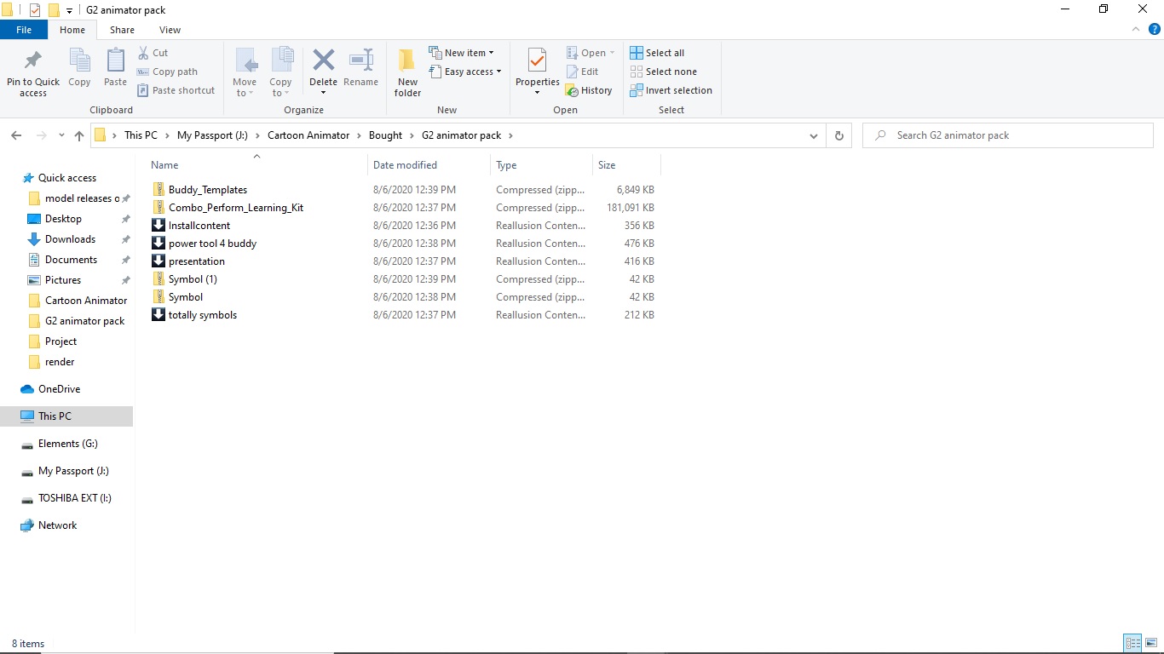Click the Cut scissors command
Screen dimensions: 1164x654
(153, 53)
